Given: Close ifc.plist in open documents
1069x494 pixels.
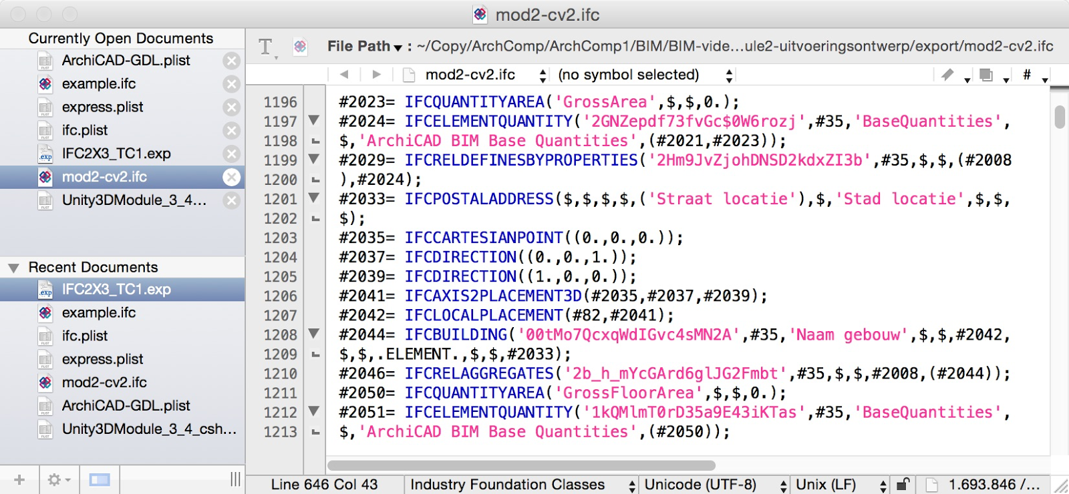Looking at the screenshot, I should tap(231, 131).
